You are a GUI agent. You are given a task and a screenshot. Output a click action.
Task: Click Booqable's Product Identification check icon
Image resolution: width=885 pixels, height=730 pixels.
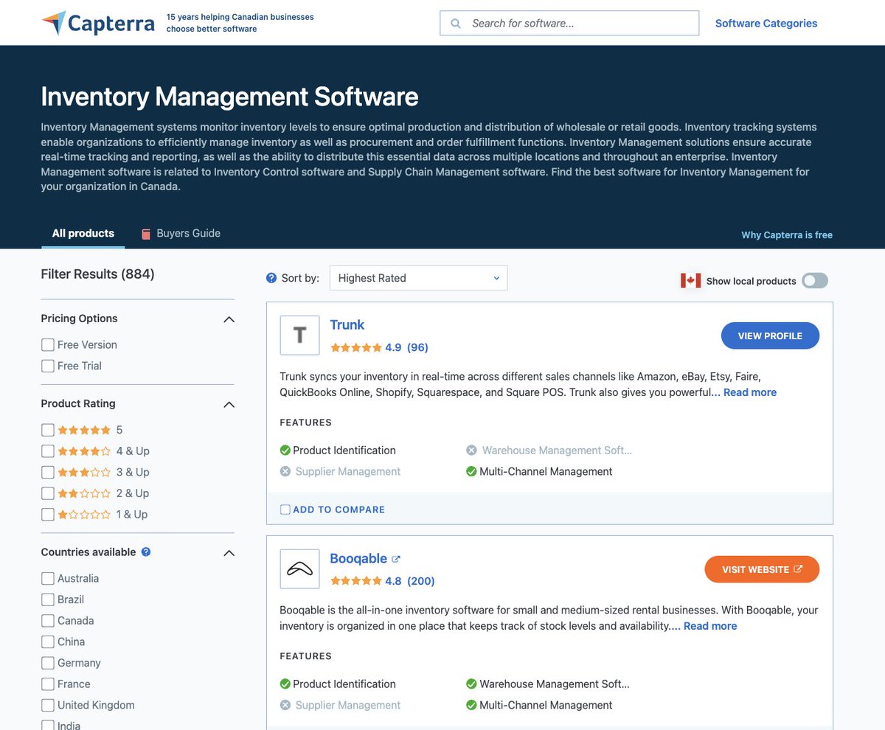(x=285, y=684)
